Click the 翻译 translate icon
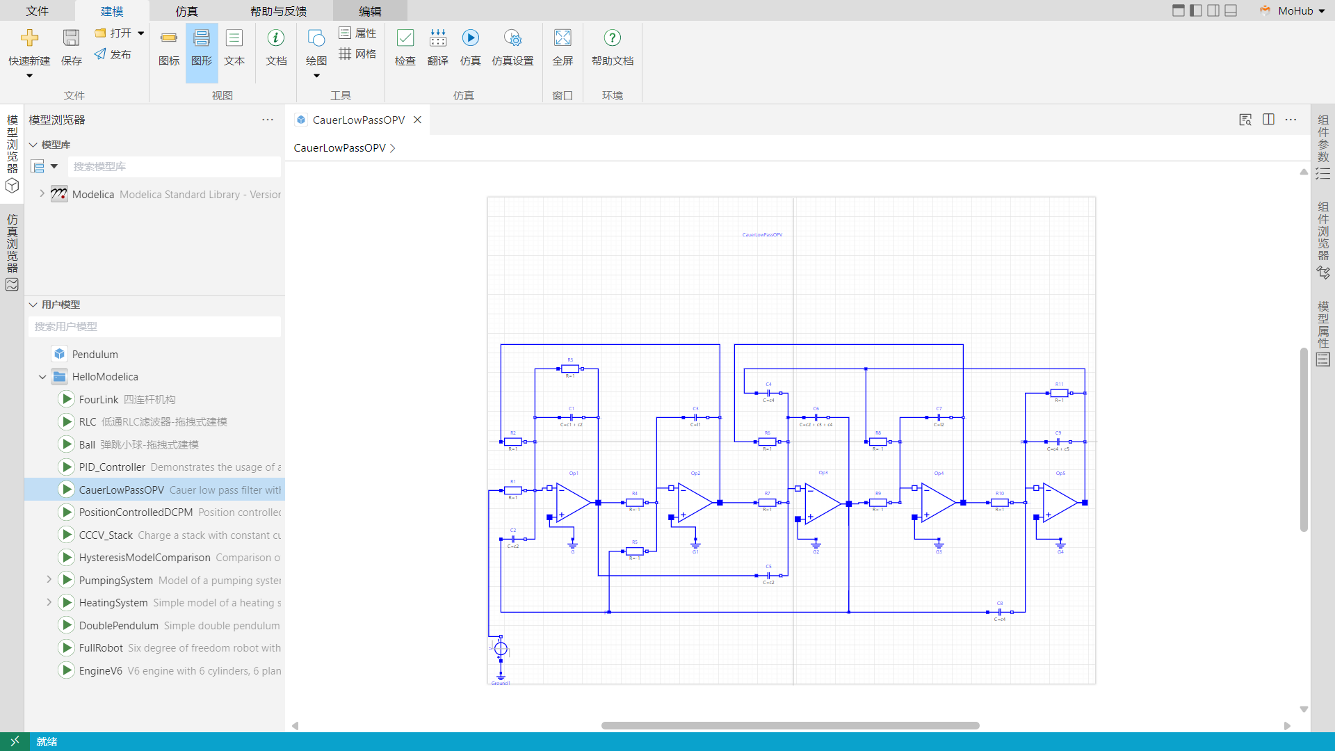 click(x=438, y=47)
